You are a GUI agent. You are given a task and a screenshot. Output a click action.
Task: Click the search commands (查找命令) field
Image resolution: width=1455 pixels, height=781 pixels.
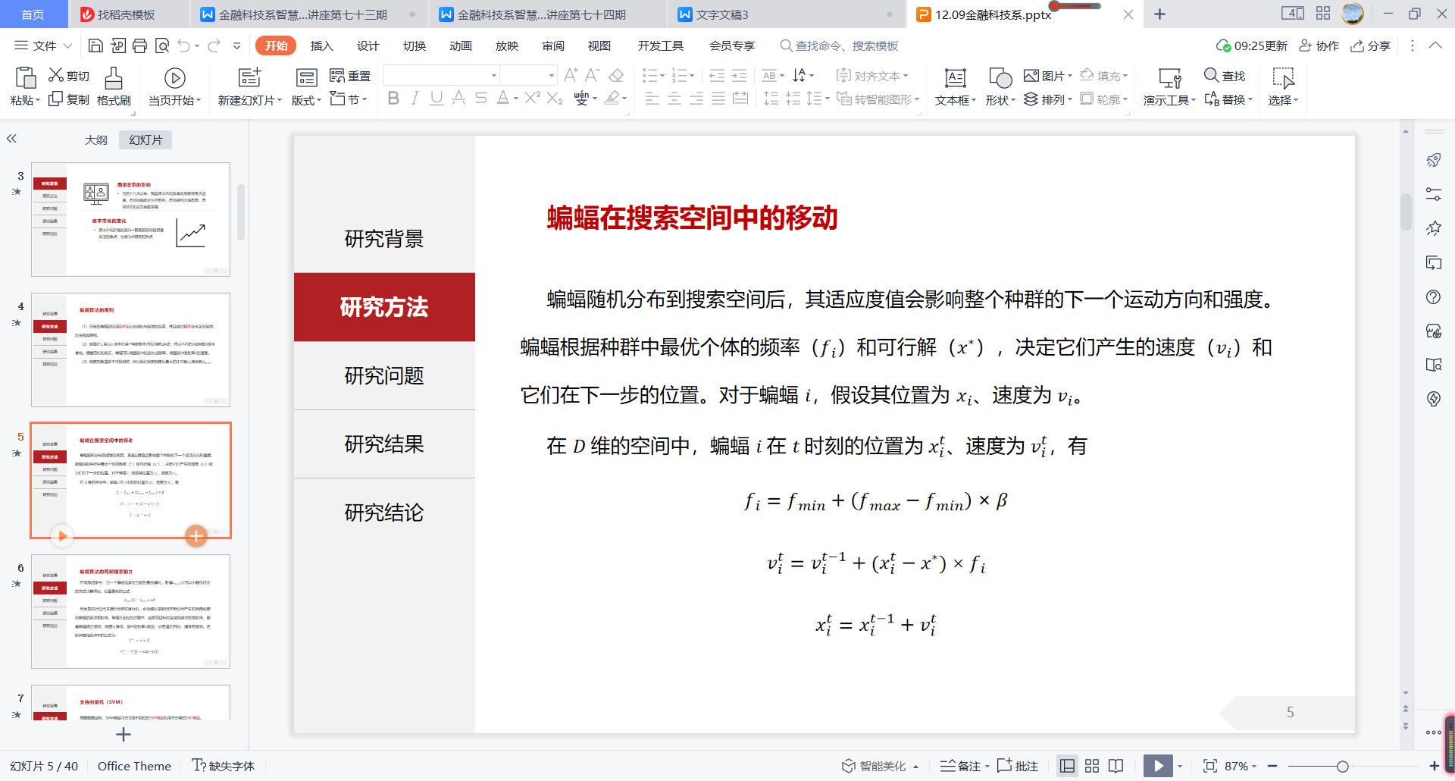pos(839,45)
